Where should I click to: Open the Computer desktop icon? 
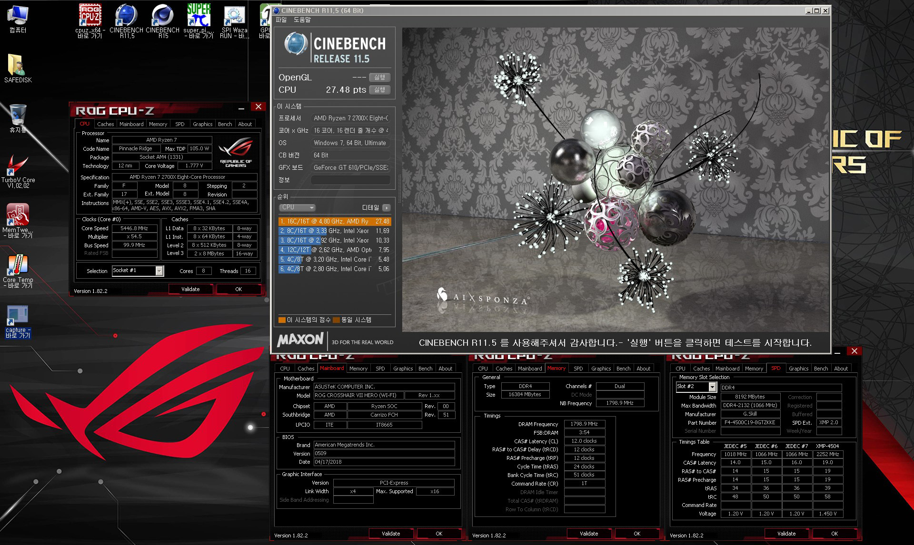pyautogui.click(x=18, y=19)
